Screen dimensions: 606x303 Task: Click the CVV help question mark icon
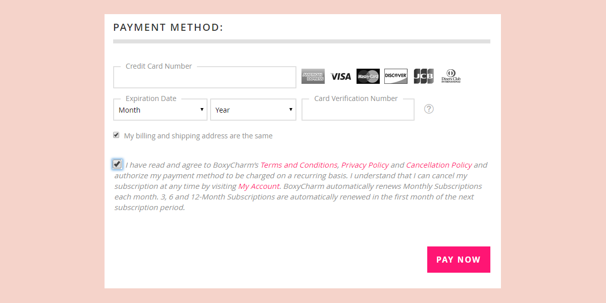click(429, 109)
